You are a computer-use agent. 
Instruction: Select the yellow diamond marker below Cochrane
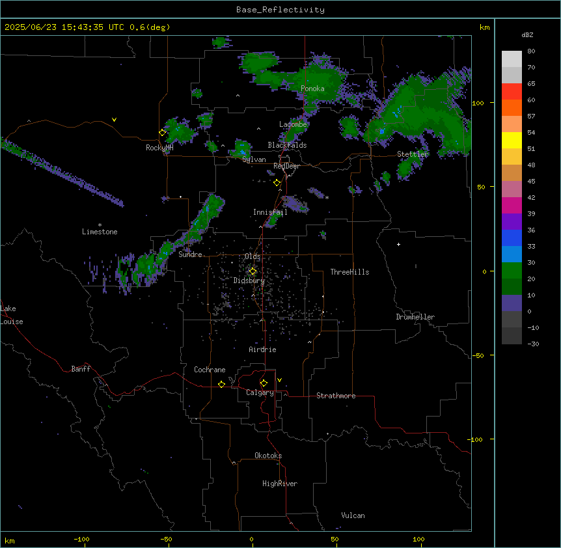[x=221, y=384]
